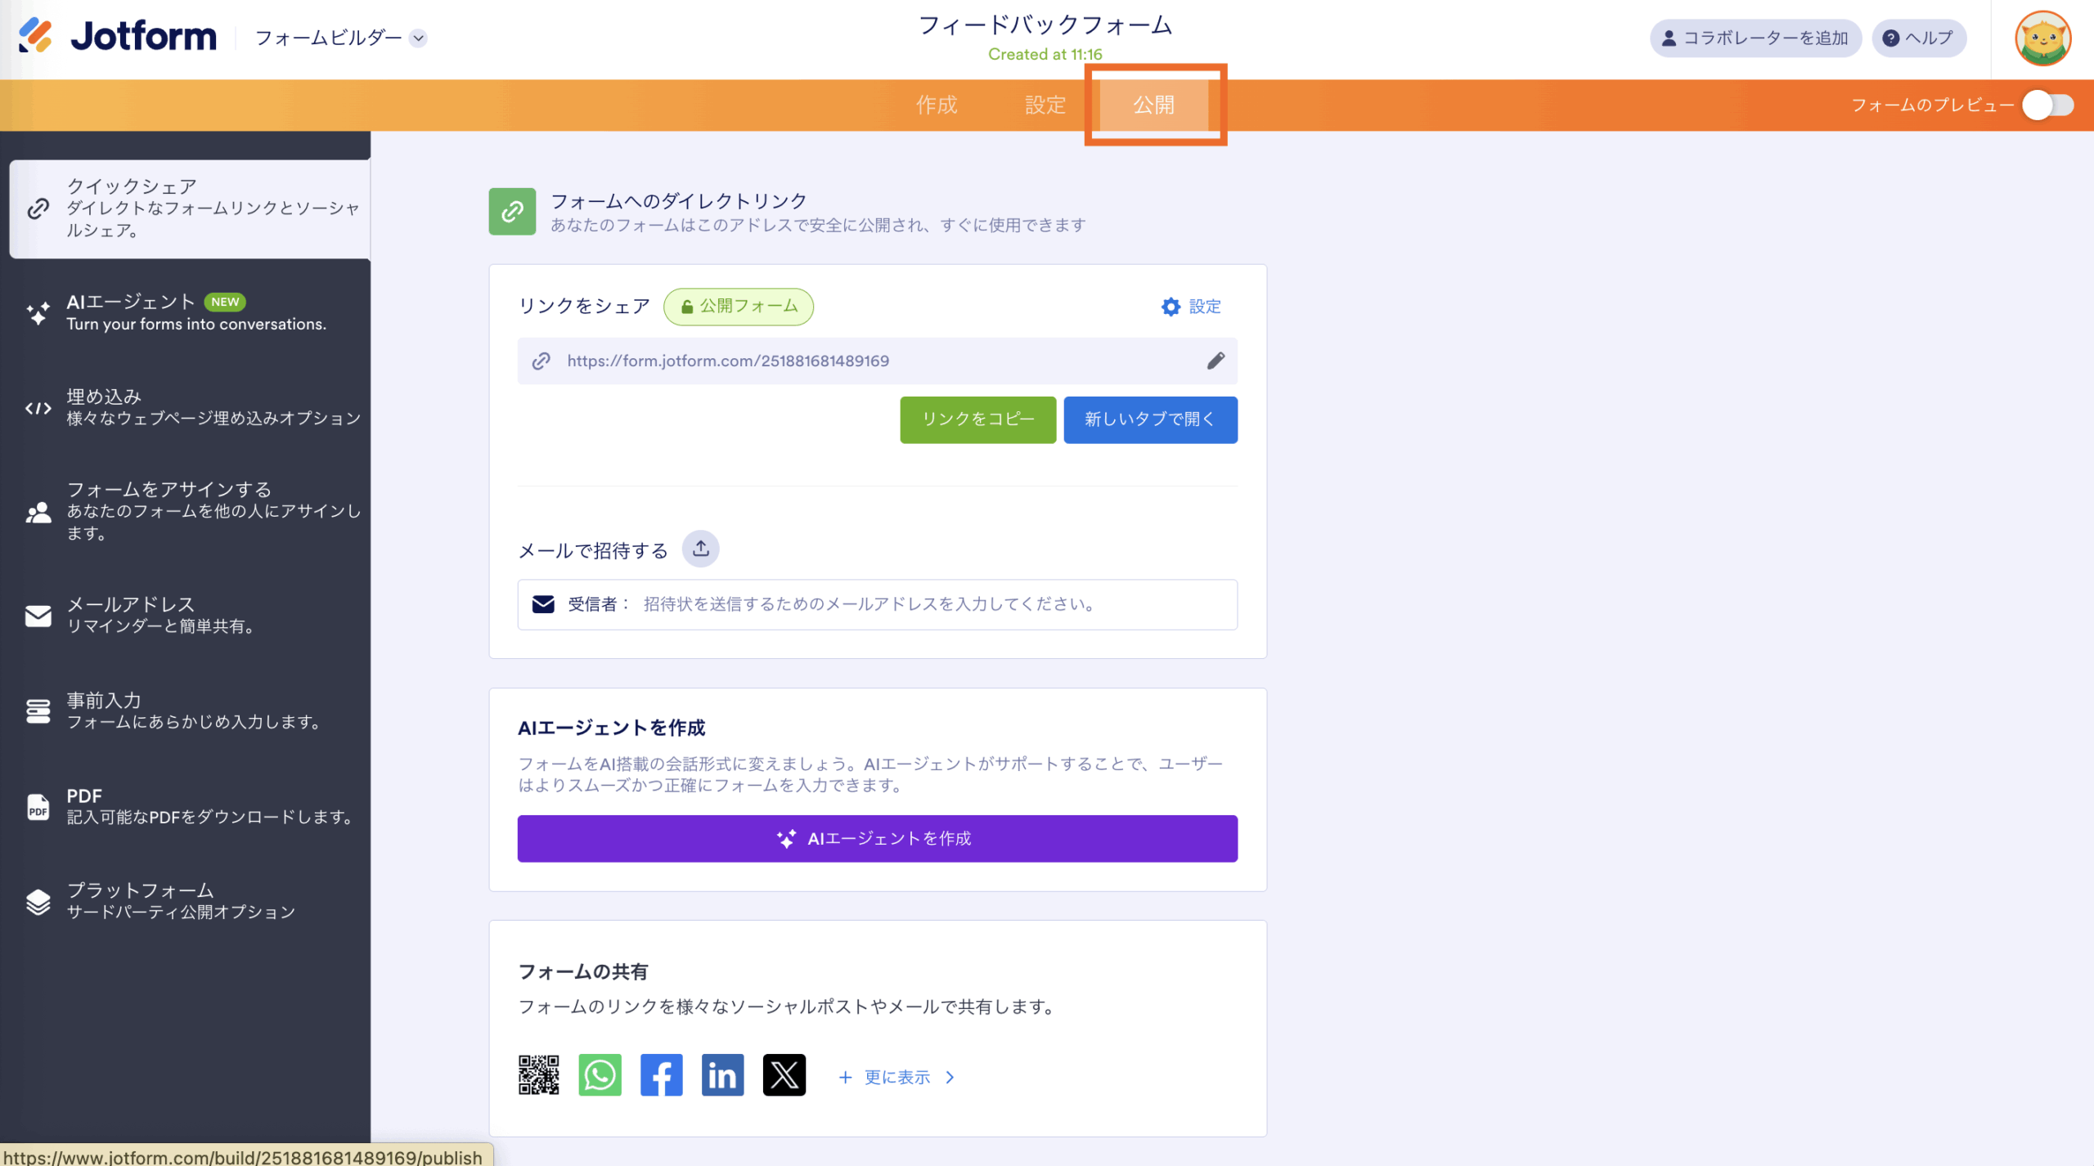Switch to the 設定 tab
Viewport: 2094px width, 1166px height.
1045,105
